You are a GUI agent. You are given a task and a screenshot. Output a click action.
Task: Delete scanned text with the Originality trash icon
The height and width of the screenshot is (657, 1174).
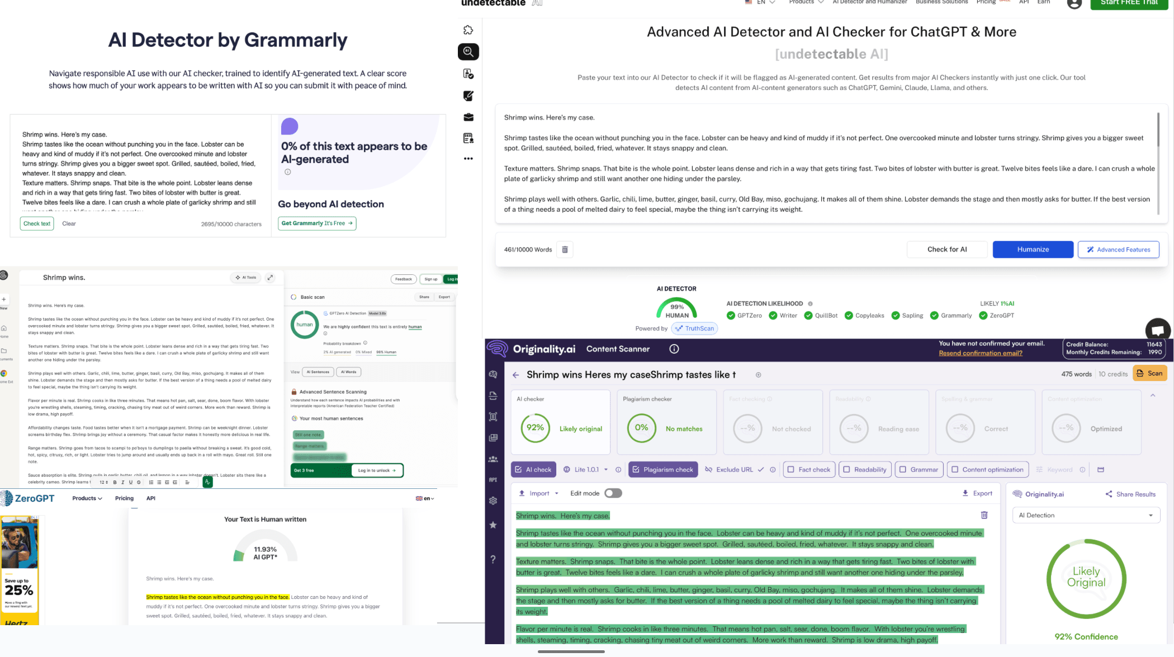(x=984, y=515)
